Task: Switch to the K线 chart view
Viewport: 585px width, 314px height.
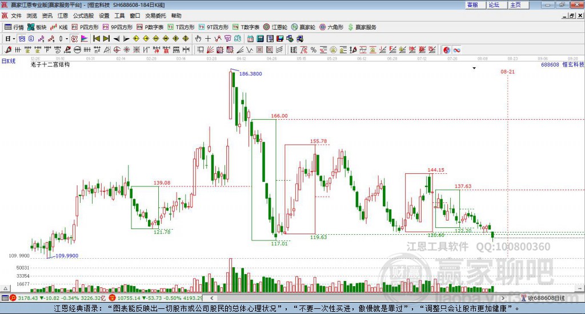Action: (x=59, y=27)
